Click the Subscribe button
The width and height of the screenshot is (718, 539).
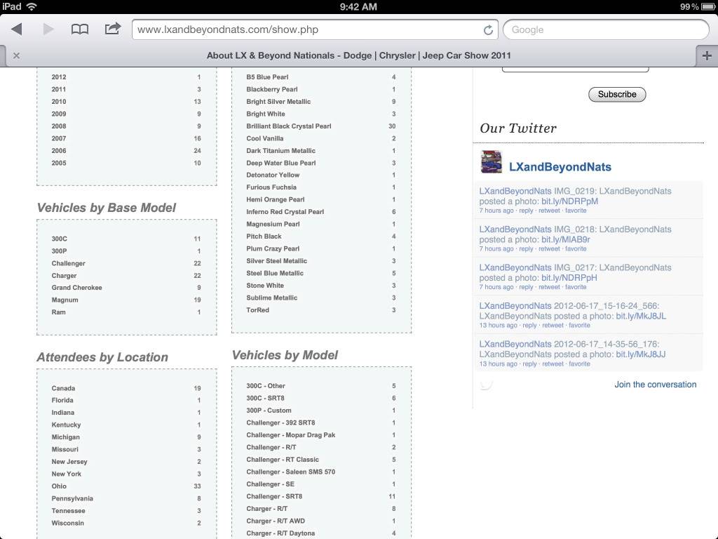(x=617, y=95)
